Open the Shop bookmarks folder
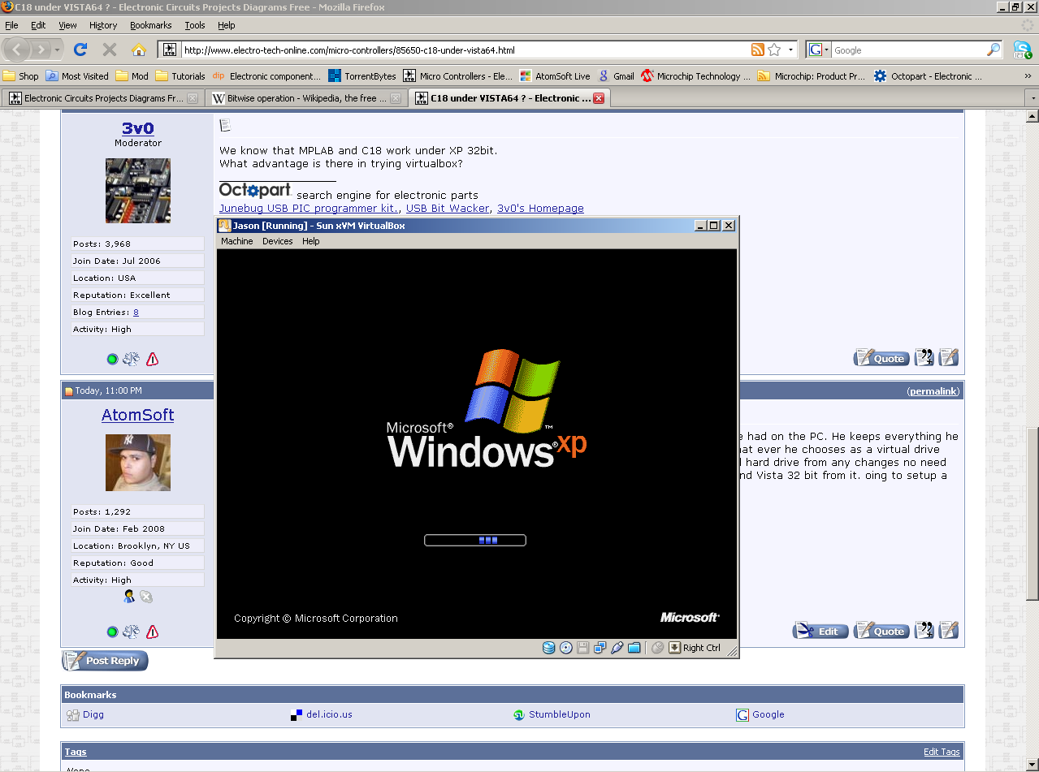This screenshot has width=1039, height=772. click(21, 75)
